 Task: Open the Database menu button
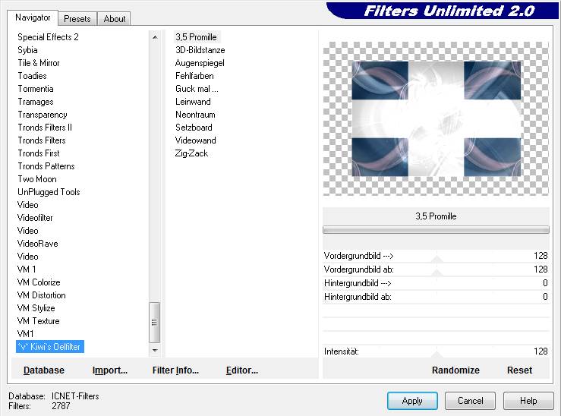[x=44, y=370]
